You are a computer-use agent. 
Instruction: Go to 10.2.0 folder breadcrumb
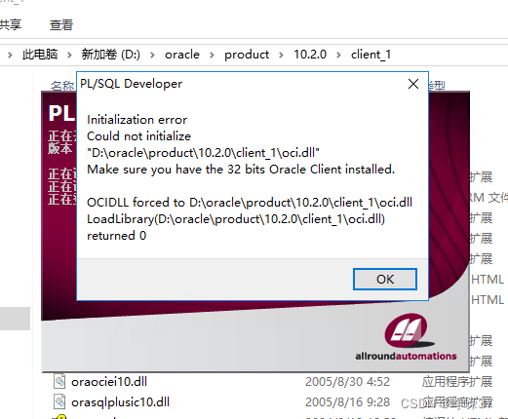click(x=310, y=55)
